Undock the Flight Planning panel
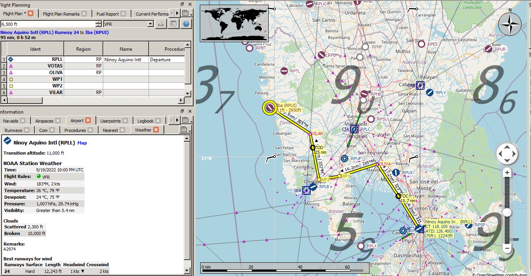This screenshot has width=531, height=276. (x=183, y=4)
